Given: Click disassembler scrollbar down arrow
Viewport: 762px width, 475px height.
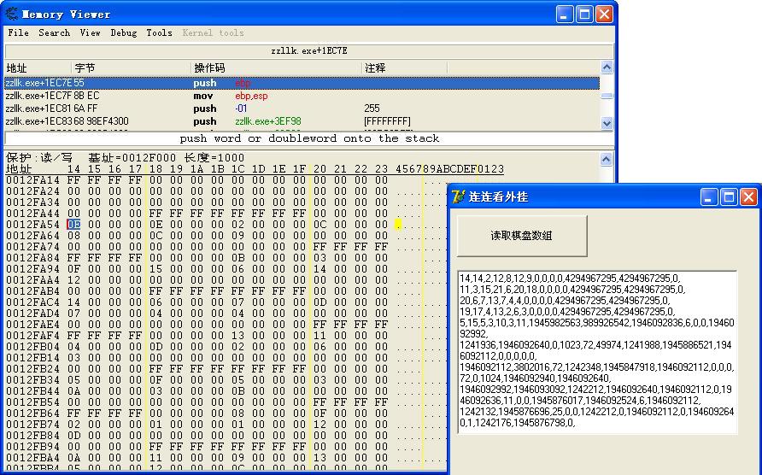Looking at the screenshot, I should click(607, 123).
